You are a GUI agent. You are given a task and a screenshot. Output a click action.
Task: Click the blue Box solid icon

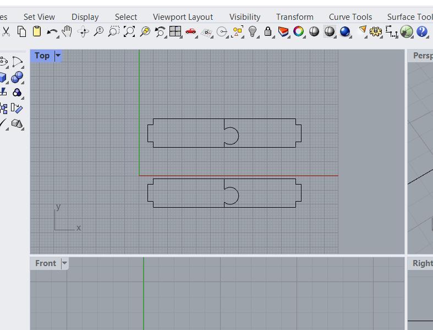[x=3, y=78]
